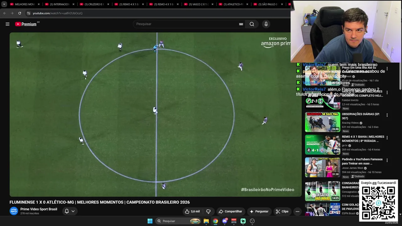Go back with browser back arrow
The height and width of the screenshot is (226, 402).
[x=4, y=13]
